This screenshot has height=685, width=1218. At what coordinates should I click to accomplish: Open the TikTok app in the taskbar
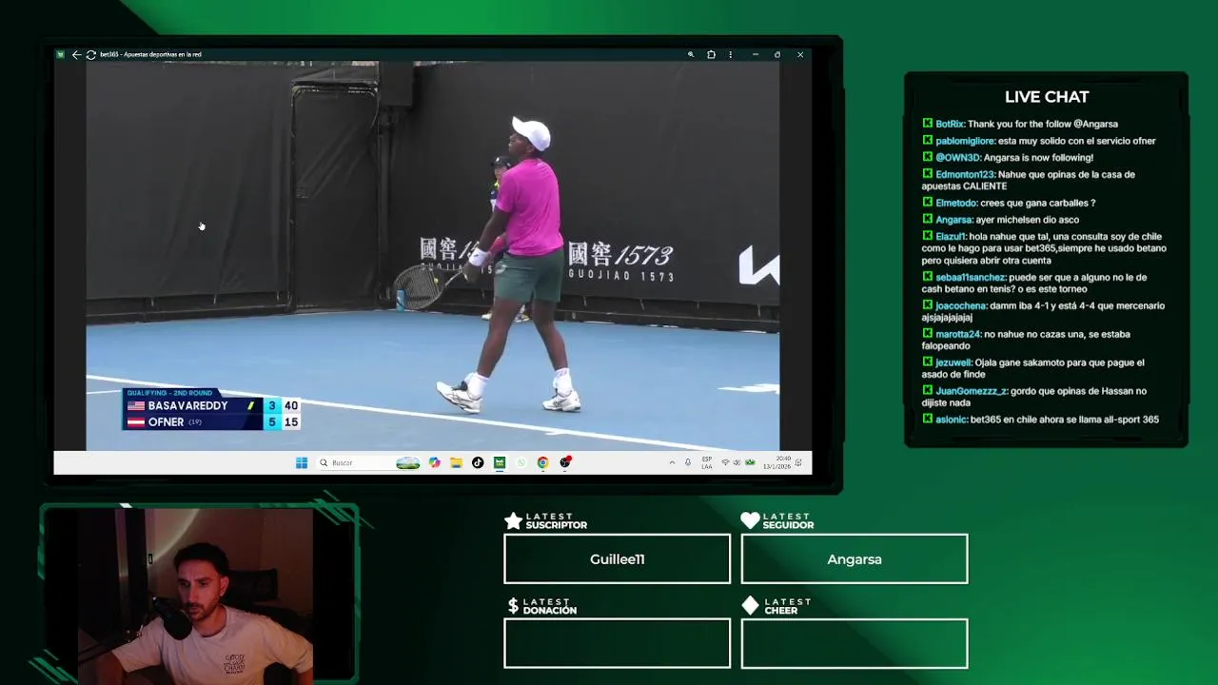pos(478,462)
